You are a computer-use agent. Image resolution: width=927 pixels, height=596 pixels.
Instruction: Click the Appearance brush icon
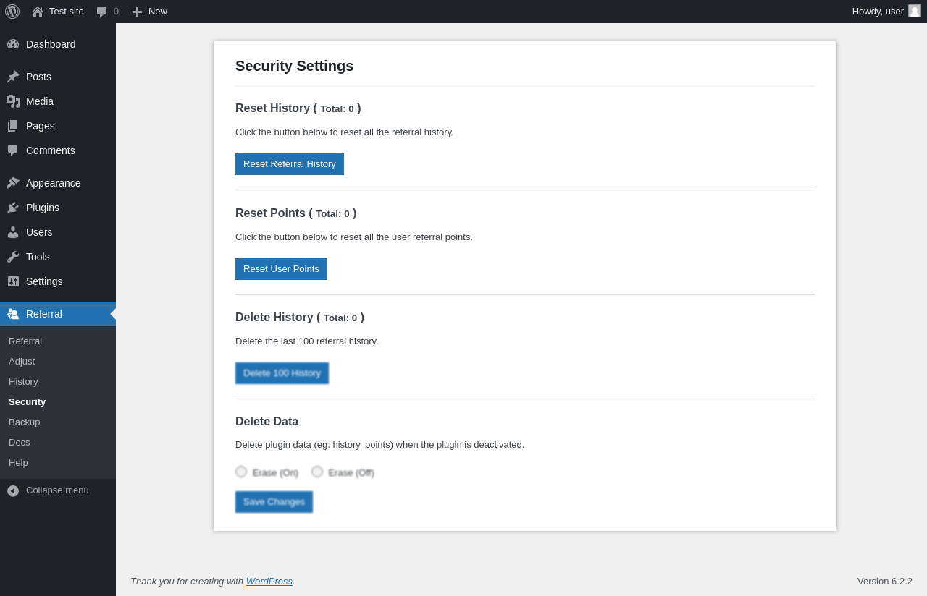click(x=13, y=183)
